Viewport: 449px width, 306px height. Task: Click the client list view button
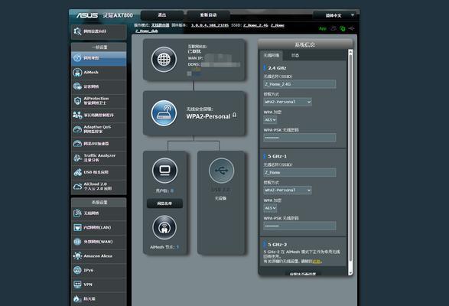point(164,203)
